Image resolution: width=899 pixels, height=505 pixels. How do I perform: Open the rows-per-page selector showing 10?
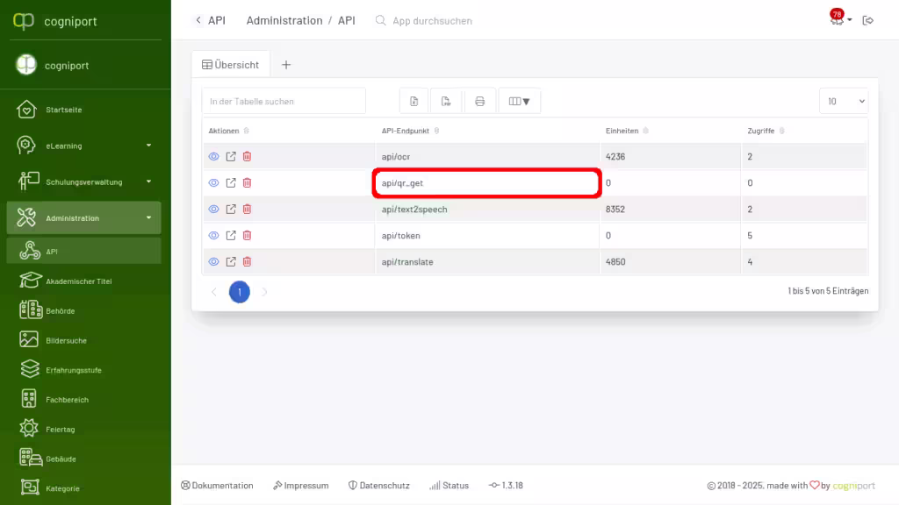point(843,102)
